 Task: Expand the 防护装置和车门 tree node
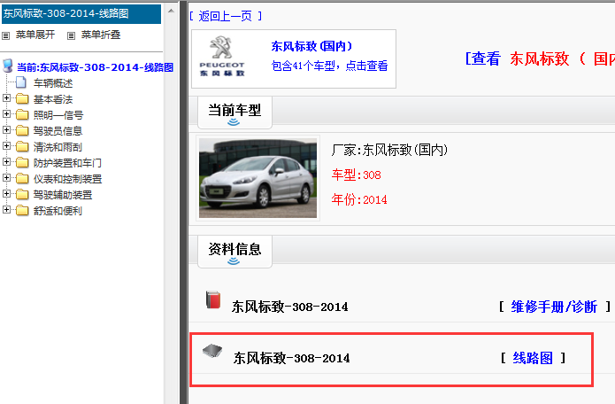(6, 161)
